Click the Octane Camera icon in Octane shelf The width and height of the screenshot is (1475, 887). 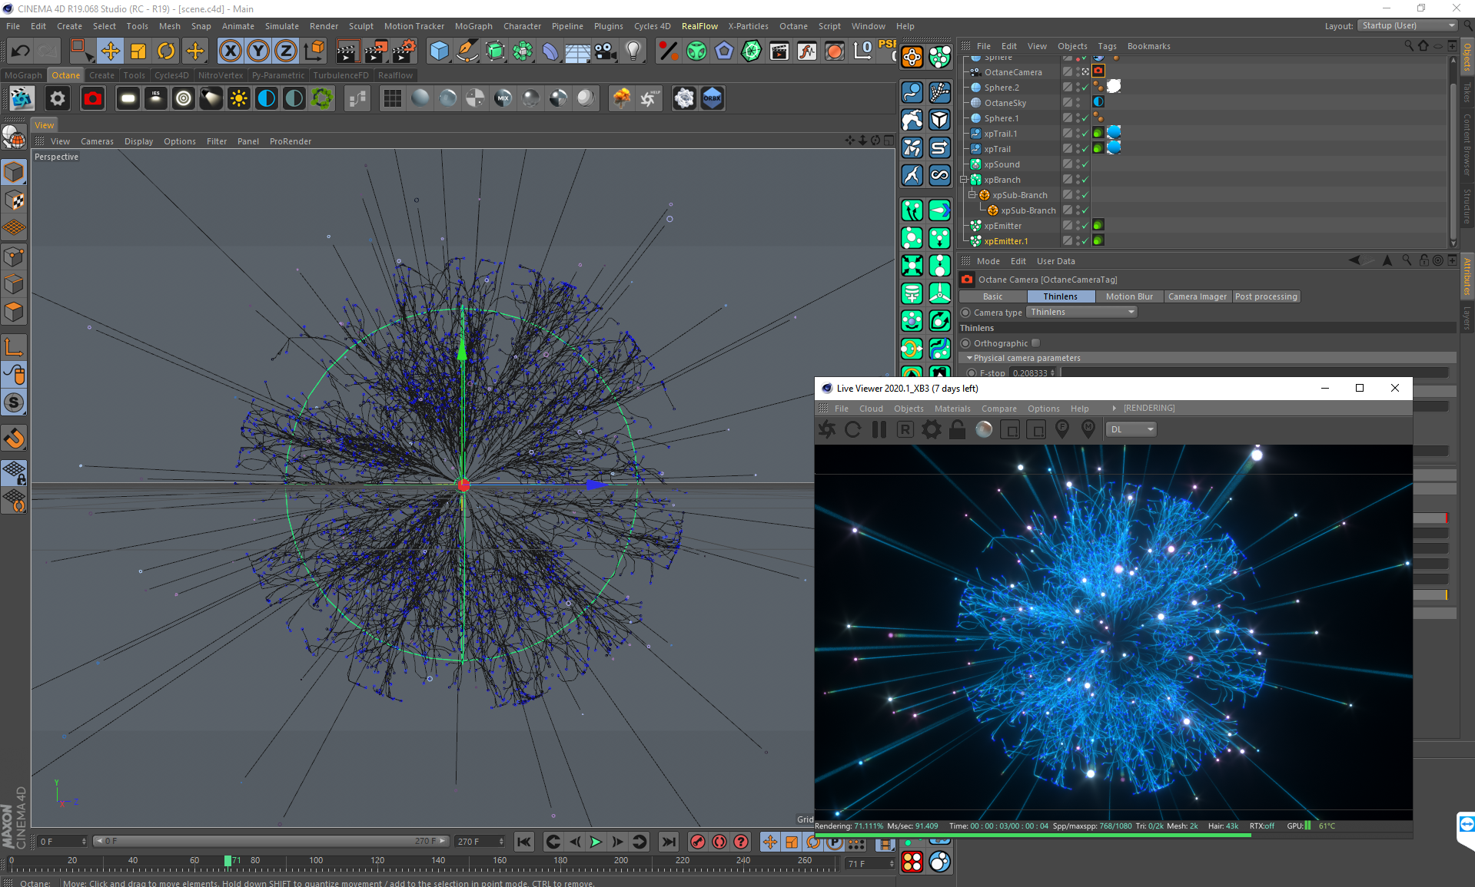tap(93, 98)
